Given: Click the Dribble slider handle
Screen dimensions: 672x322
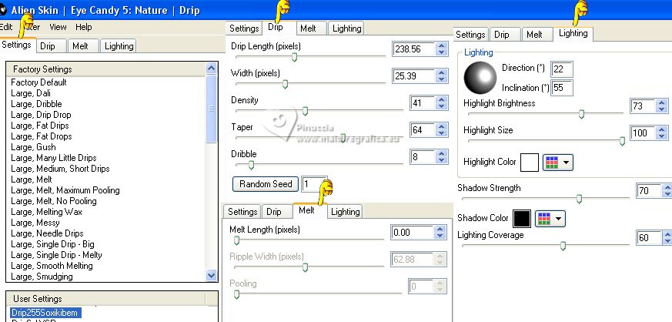Looking at the screenshot, I should tap(251, 165).
